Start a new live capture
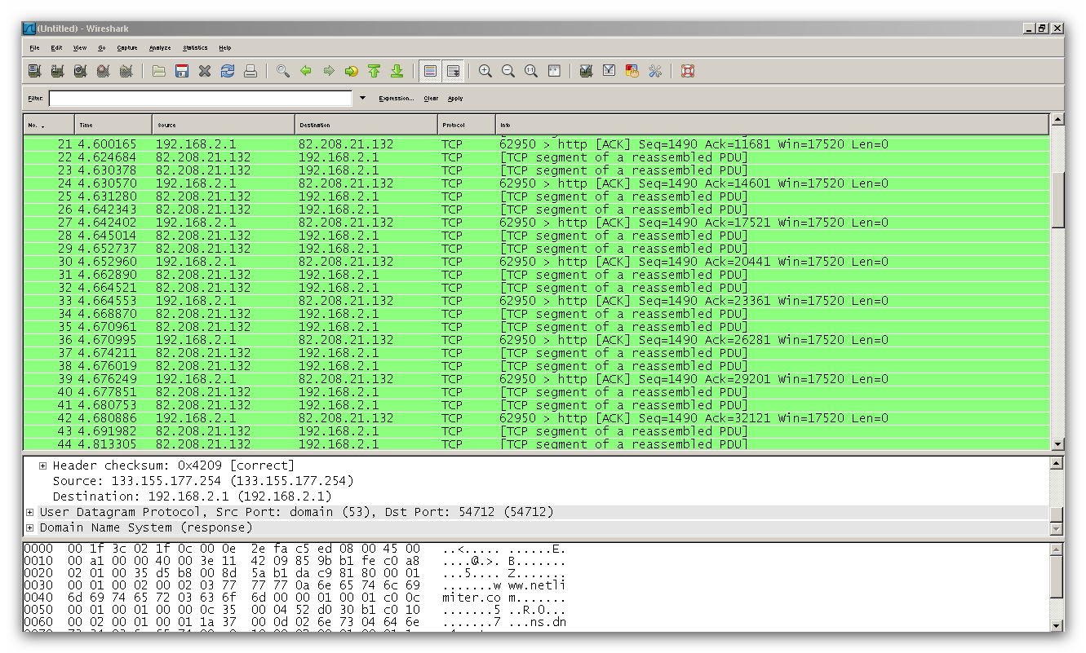Image resolution: width=1086 pixels, height=653 pixels. (x=80, y=71)
